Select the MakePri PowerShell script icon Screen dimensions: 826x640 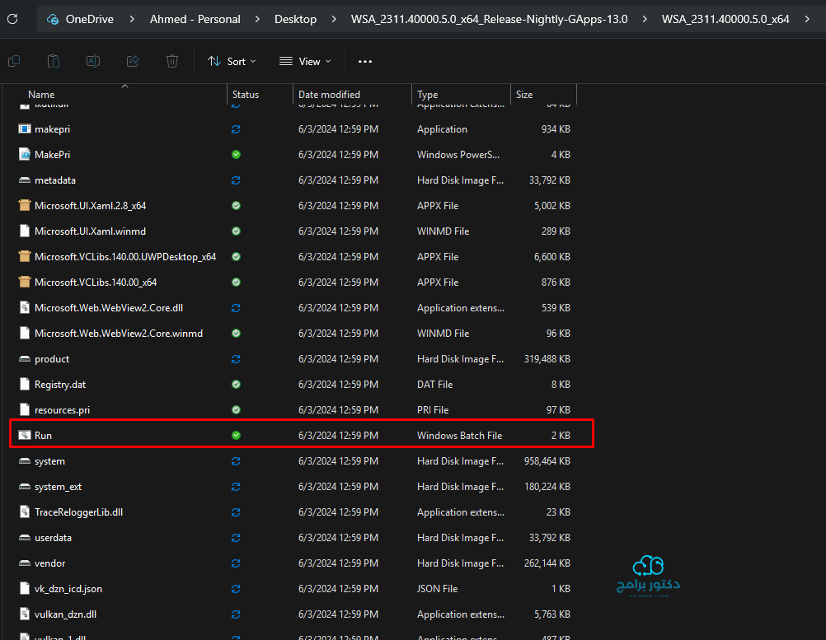coord(24,155)
